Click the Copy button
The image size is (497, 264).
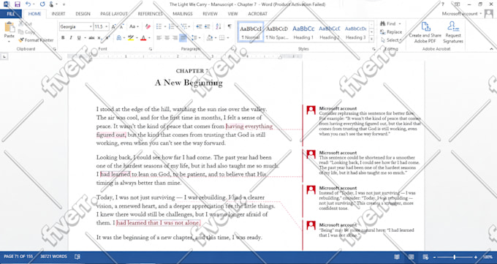(26, 32)
